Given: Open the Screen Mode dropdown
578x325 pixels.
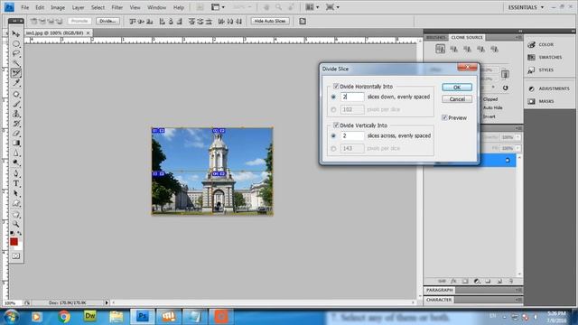Looking at the screenshot, I should click(x=332, y=7).
